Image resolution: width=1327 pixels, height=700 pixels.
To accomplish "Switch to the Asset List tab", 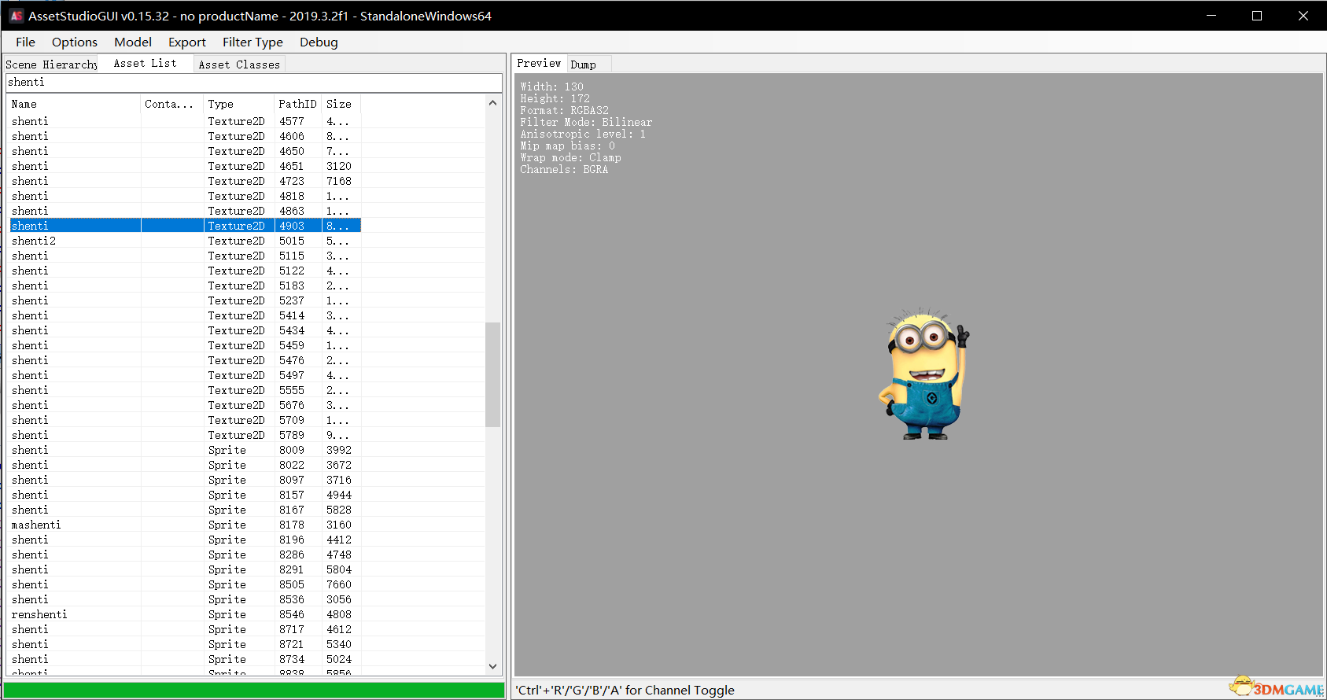I will (146, 64).
